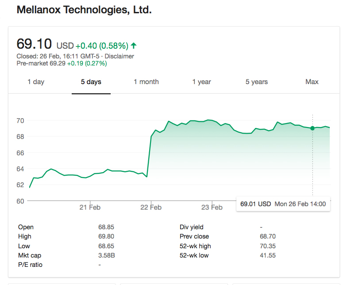Click the Mellanox Technologies, Ltd. heading
The image size is (347, 285).
84,10
